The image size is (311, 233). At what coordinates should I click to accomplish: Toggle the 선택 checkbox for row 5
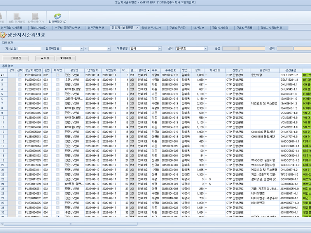tap(20, 94)
